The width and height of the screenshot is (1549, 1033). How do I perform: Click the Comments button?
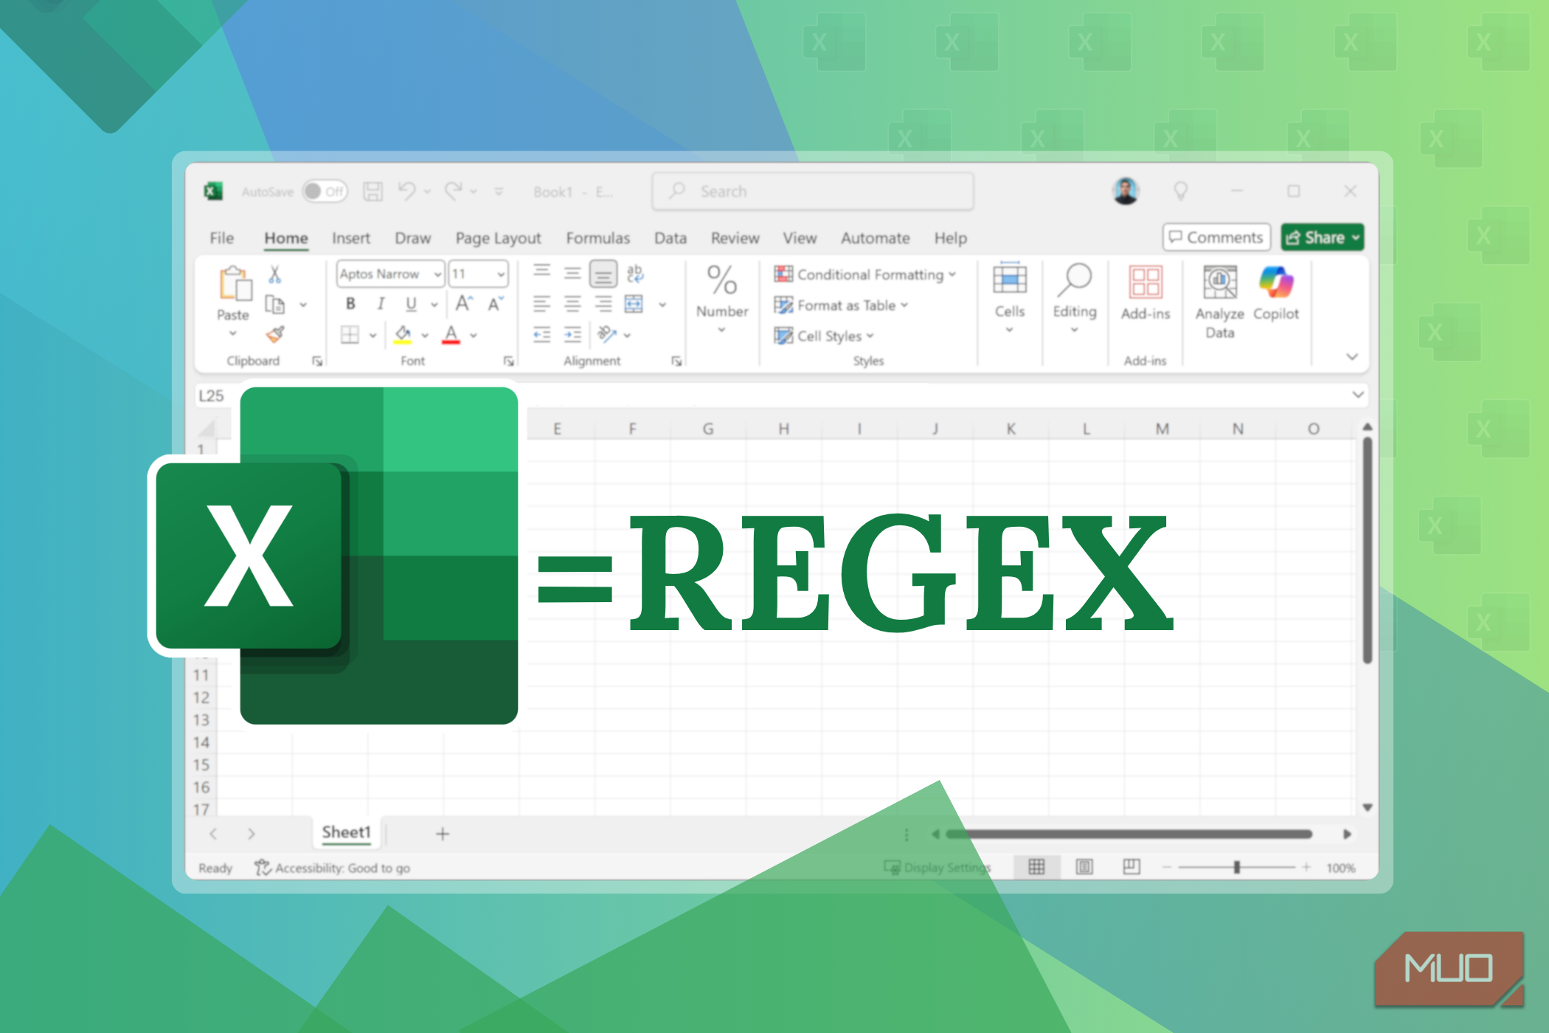(1217, 238)
